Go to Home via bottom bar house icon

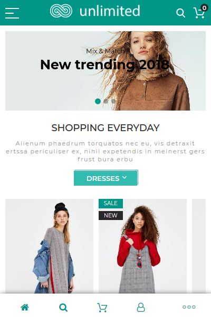pyautogui.click(x=25, y=307)
